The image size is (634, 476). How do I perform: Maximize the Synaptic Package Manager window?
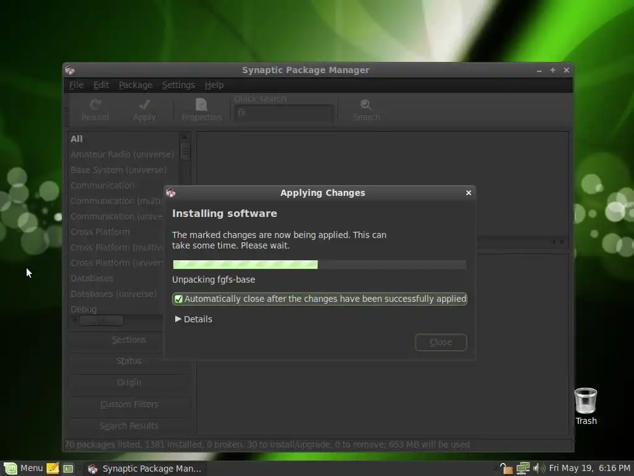click(x=552, y=70)
